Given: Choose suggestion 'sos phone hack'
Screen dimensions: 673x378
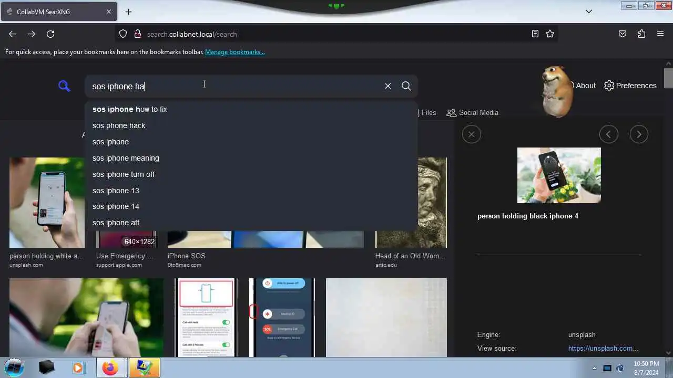Looking at the screenshot, I should (251, 125).
